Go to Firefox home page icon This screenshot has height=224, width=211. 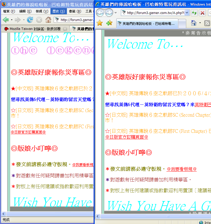(x=48, y=20)
